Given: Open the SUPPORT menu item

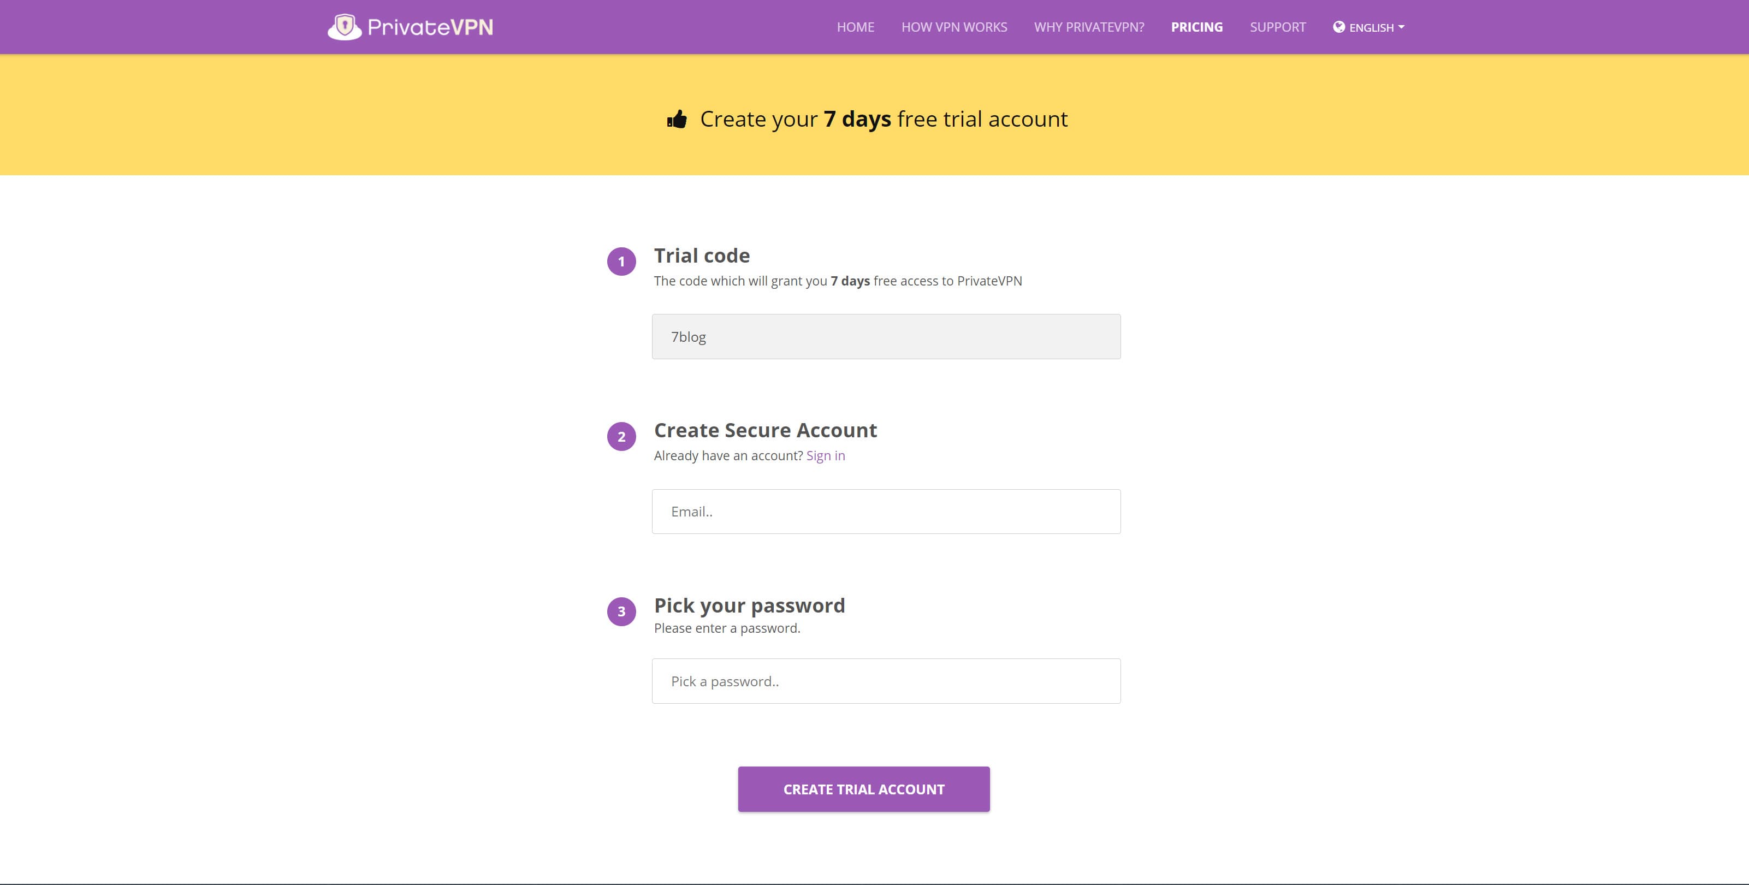Looking at the screenshot, I should (1277, 27).
